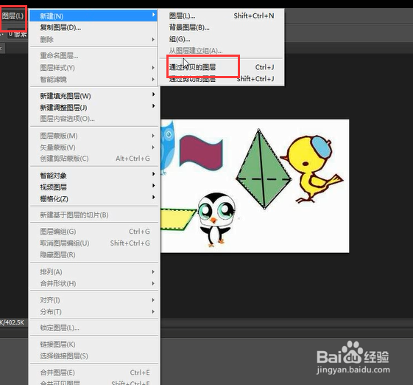This screenshot has height=385, width=413.
Task: Expand arrow beside 新建调整图层(J)
Action: (153, 105)
